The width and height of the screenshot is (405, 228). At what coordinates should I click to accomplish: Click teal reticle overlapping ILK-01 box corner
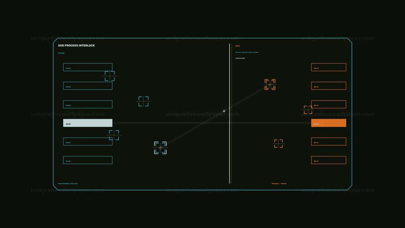point(110,76)
